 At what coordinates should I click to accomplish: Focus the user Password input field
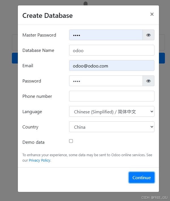pyautogui.click(x=106, y=81)
